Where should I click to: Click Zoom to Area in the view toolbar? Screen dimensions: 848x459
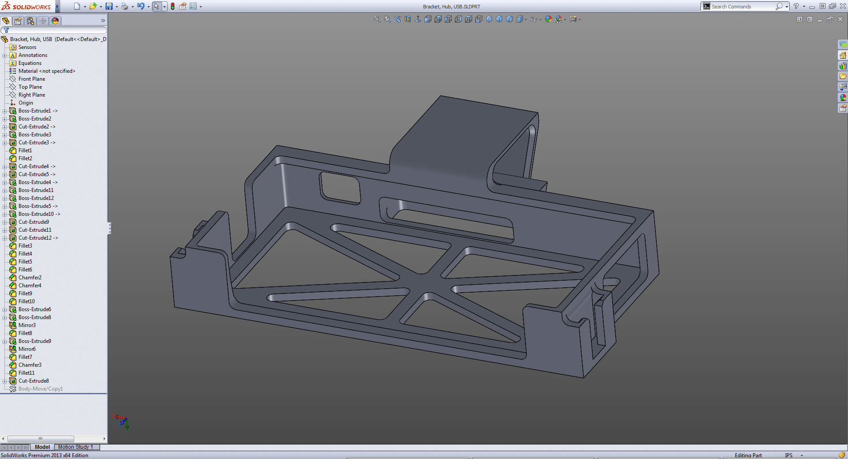click(387, 19)
